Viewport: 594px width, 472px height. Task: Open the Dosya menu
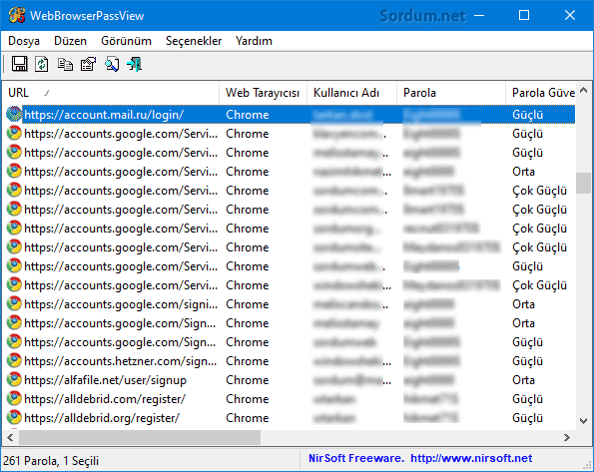coord(24,41)
